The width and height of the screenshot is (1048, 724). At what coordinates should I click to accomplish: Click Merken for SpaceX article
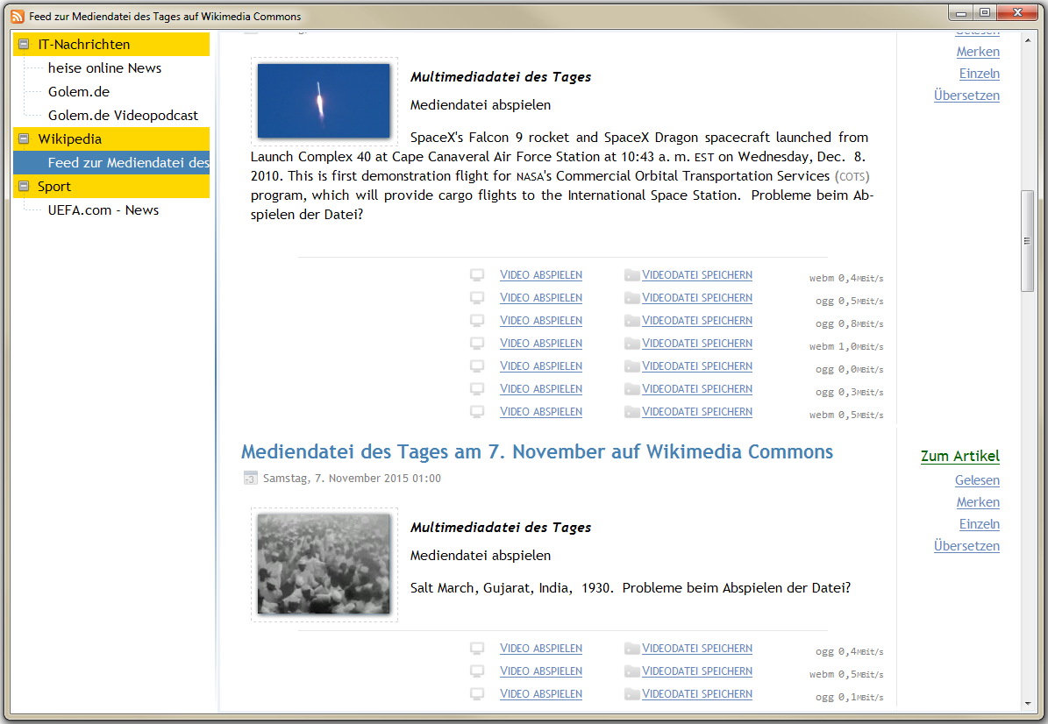978,52
